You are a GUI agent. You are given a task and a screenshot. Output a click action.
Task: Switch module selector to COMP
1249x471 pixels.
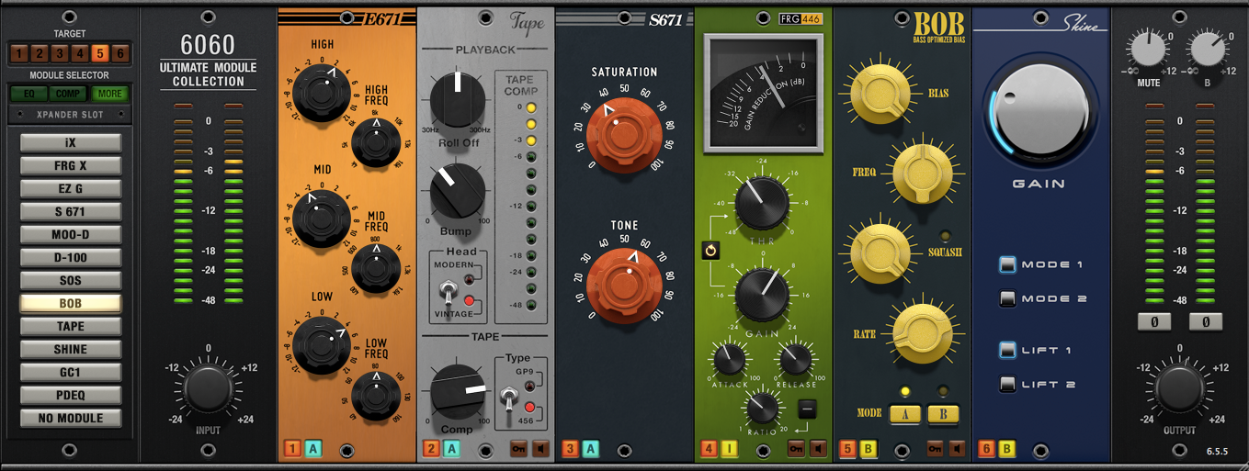point(70,94)
